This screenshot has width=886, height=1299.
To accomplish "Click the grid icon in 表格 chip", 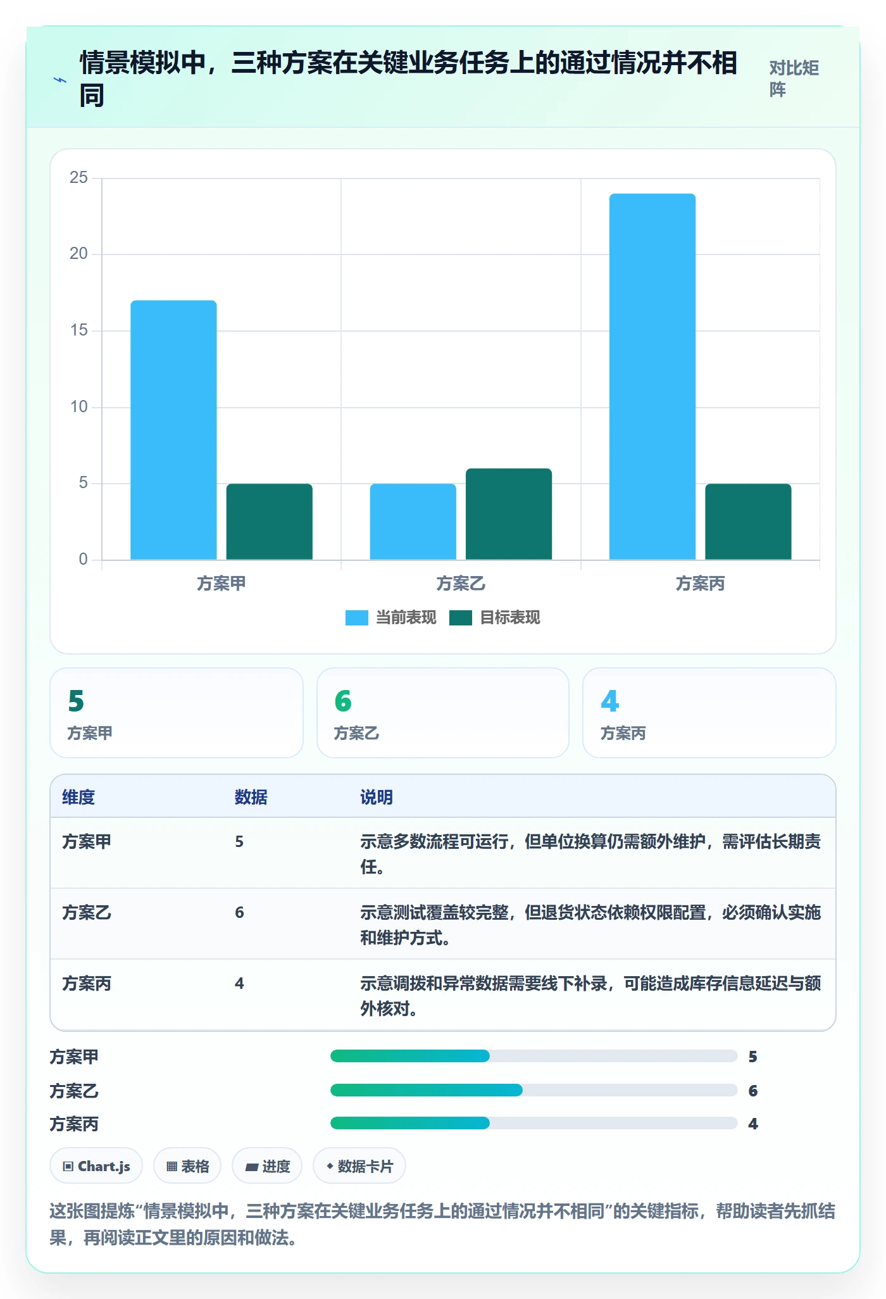I will pos(172,1166).
